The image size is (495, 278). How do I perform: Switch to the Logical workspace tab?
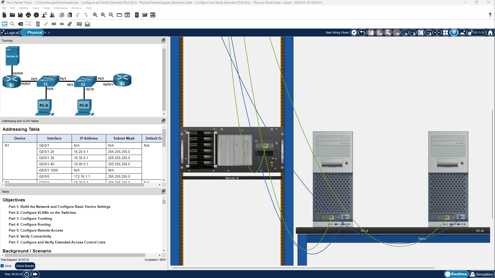click(10, 32)
